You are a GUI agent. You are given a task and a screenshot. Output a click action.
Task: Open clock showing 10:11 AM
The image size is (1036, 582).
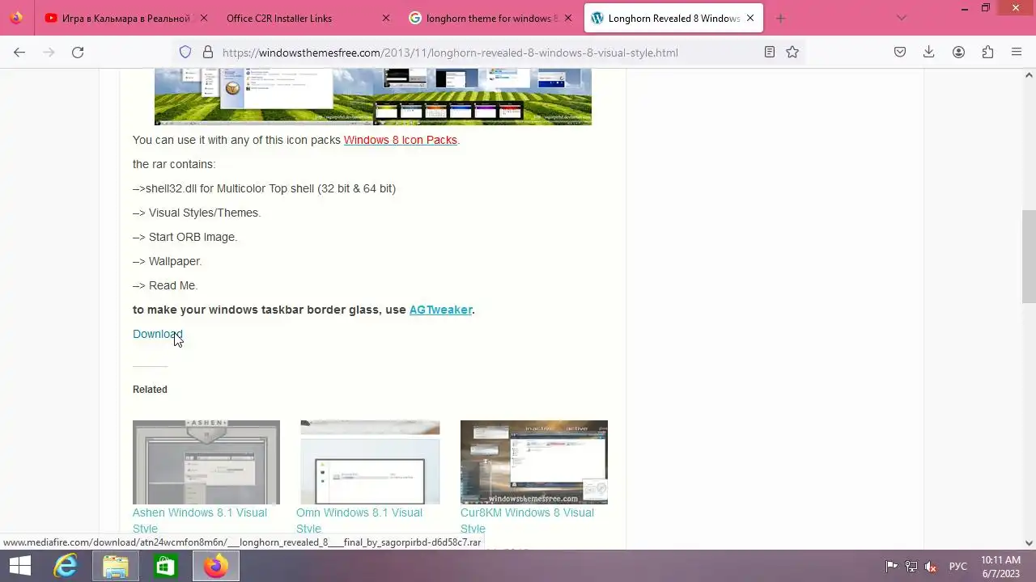[1001, 566]
